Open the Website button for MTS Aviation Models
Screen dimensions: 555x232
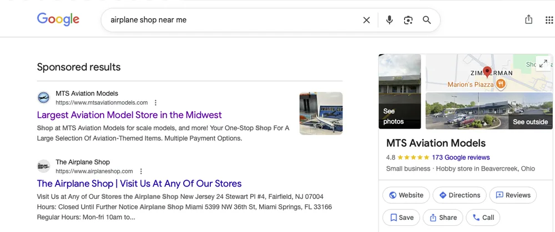click(x=406, y=195)
